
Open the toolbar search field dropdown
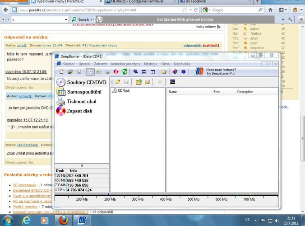(66, 19)
